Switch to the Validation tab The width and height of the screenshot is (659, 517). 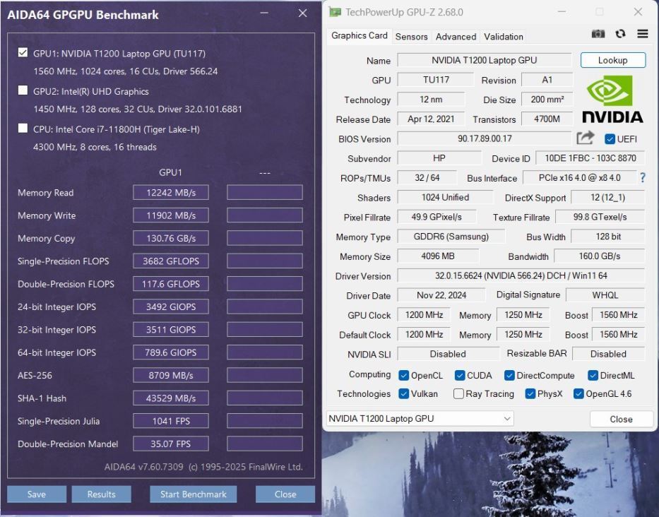click(504, 37)
